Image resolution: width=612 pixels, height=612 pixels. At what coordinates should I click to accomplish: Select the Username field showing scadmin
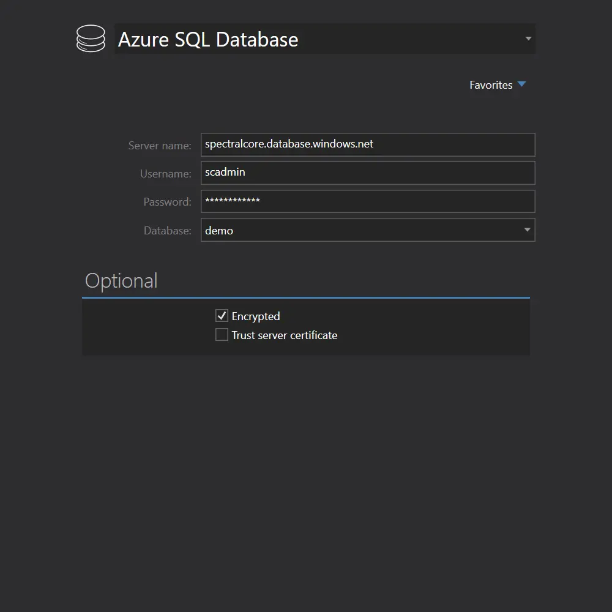coord(367,173)
